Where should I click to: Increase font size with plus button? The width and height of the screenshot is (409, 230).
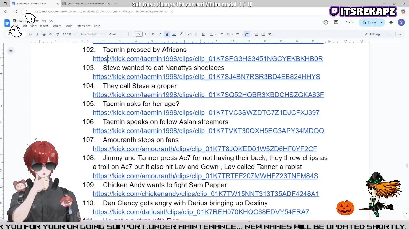[146, 34]
